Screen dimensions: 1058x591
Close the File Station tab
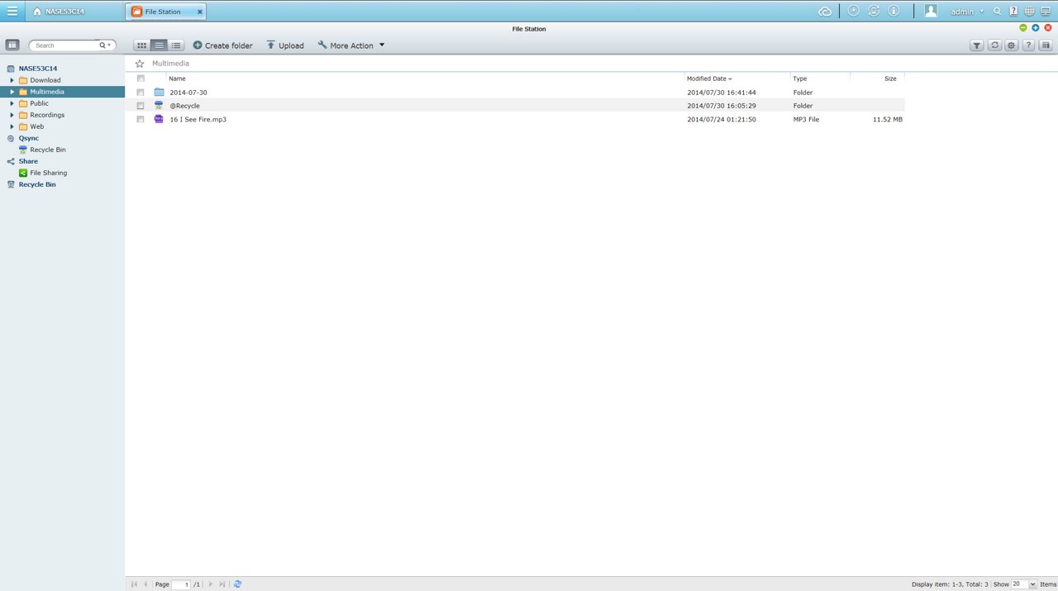(200, 12)
